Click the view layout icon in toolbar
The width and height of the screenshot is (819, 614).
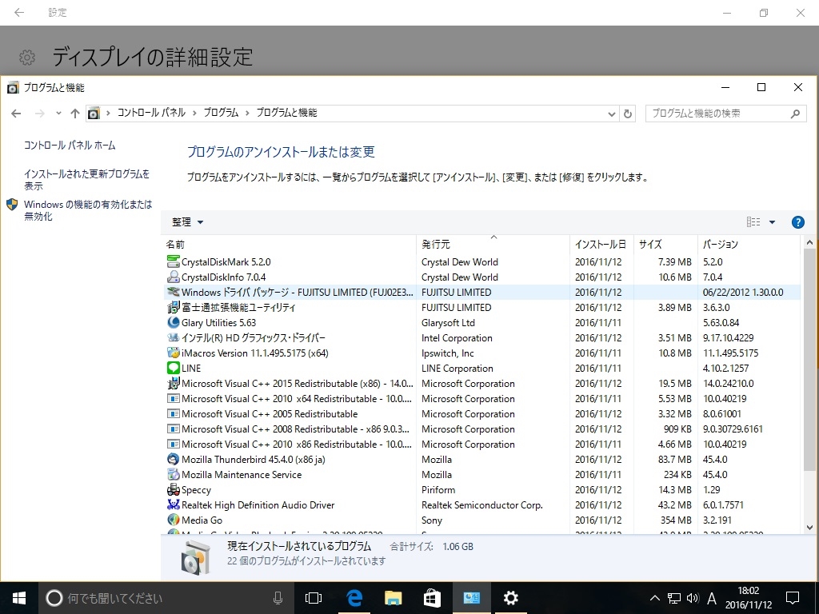pyautogui.click(x=753, y=222)
